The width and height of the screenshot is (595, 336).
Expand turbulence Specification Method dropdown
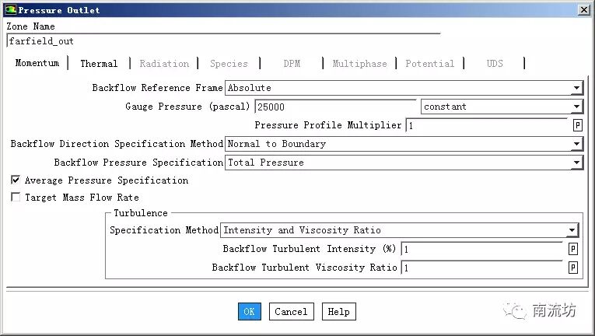(572, 230)
